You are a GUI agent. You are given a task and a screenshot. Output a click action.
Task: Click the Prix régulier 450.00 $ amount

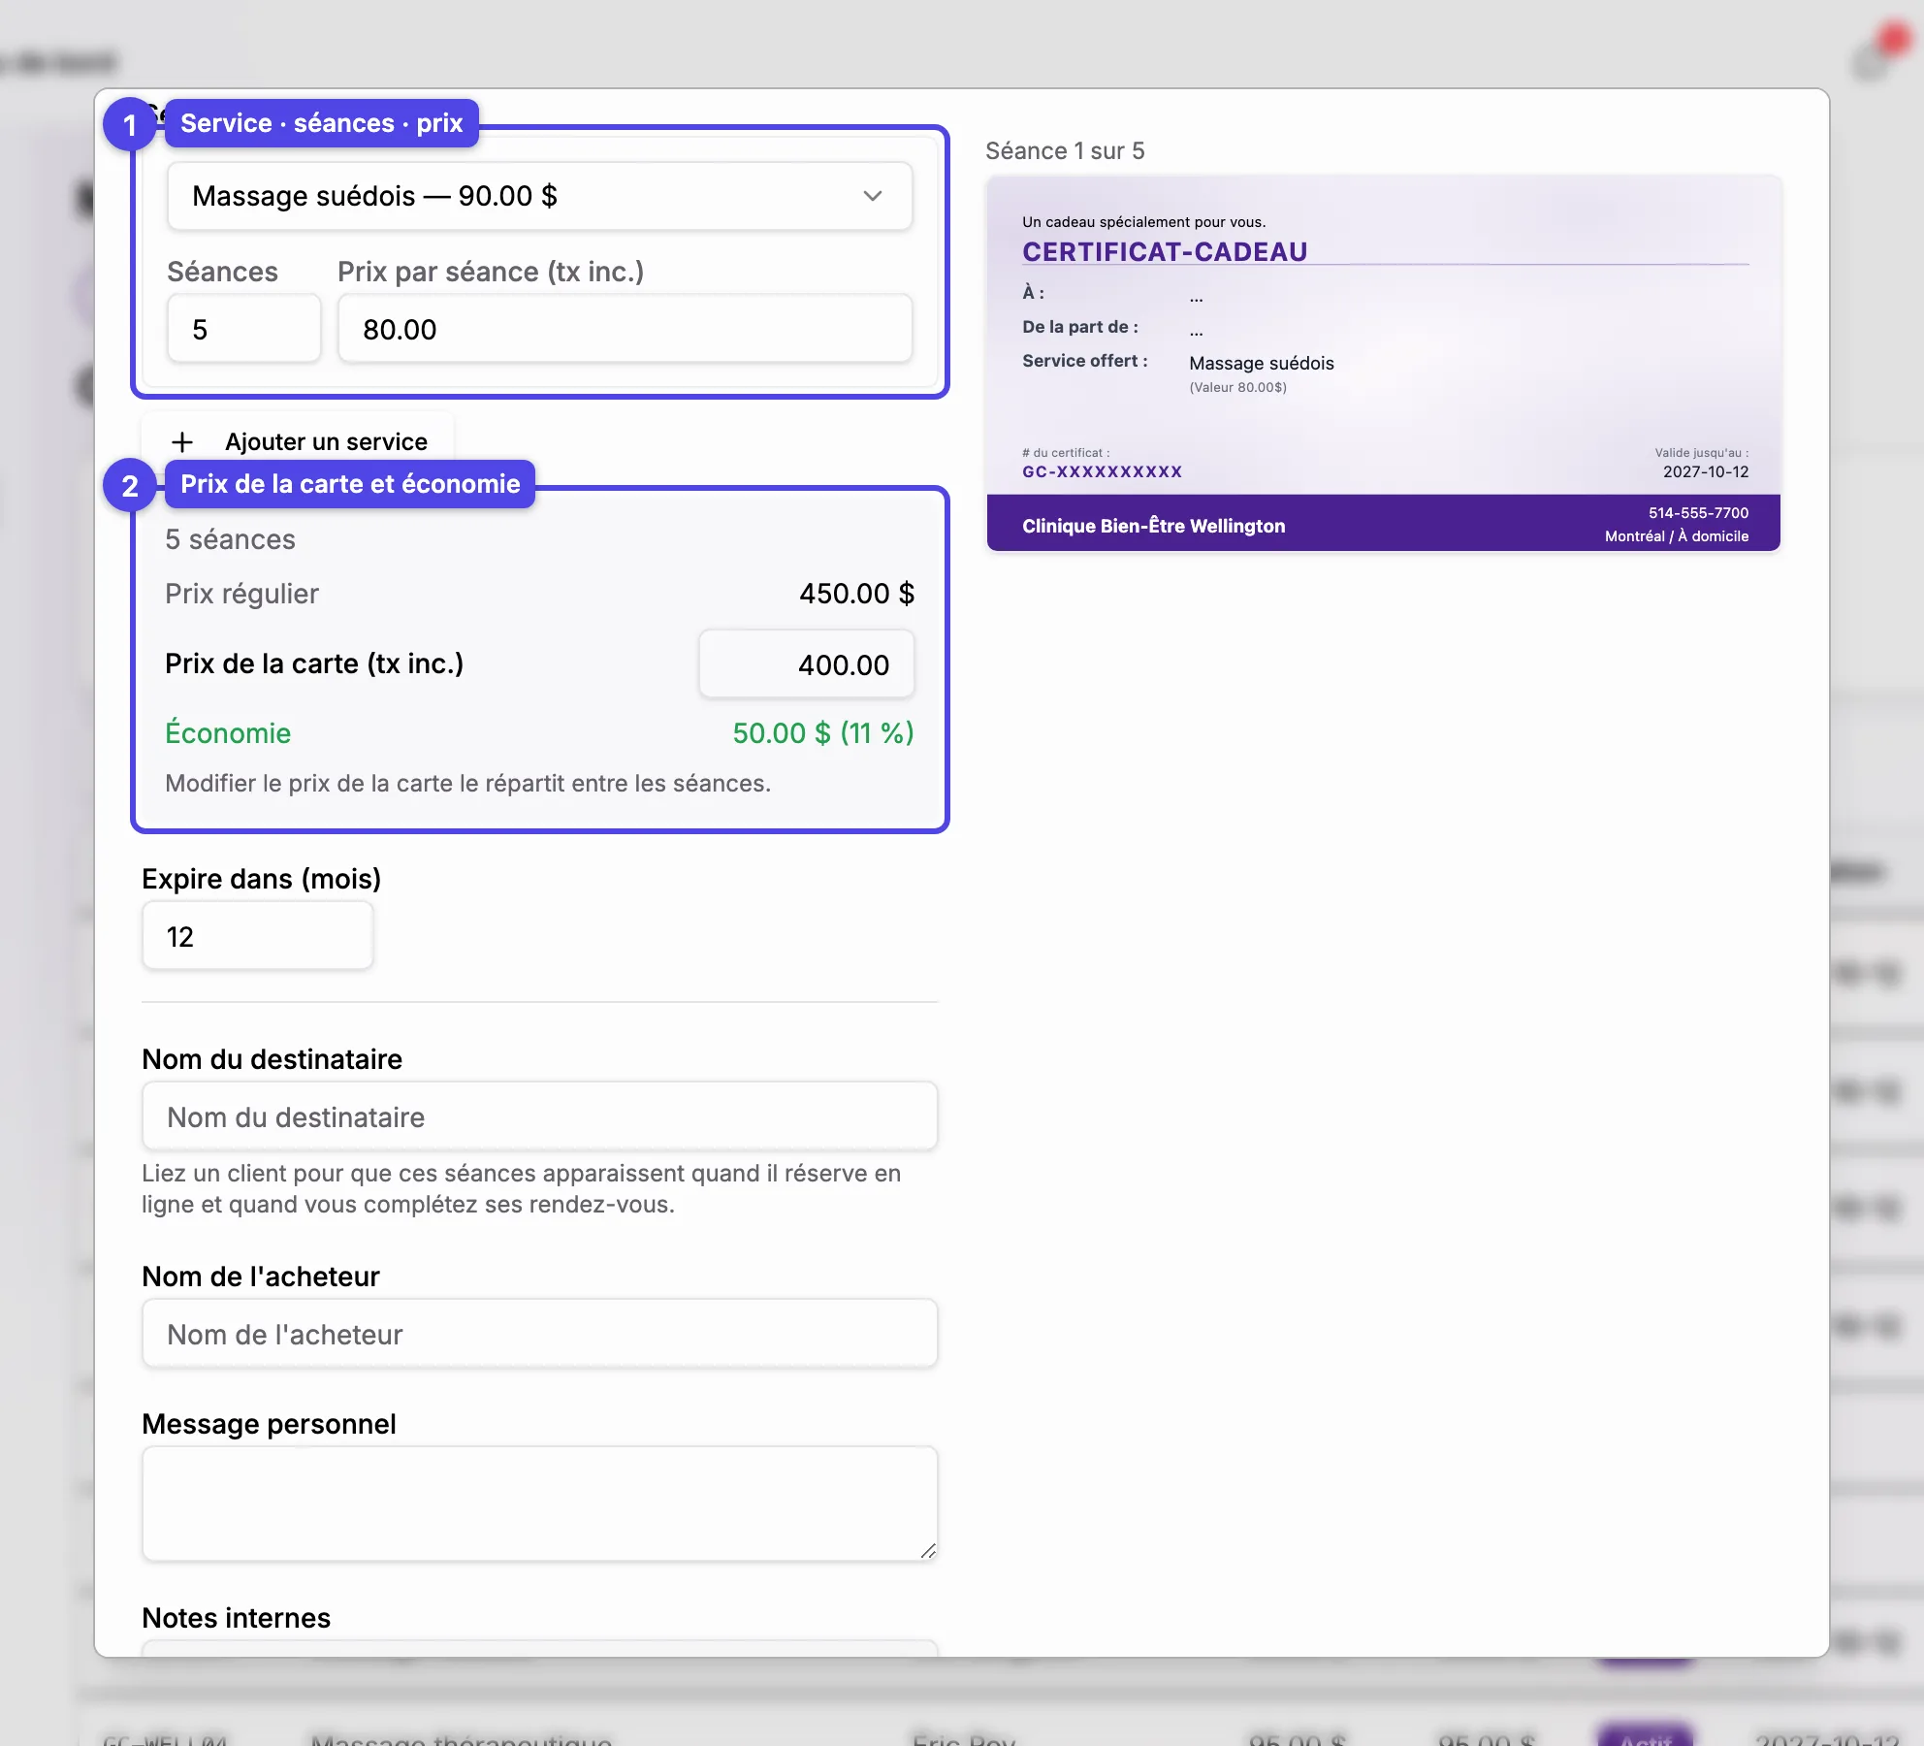856,594
